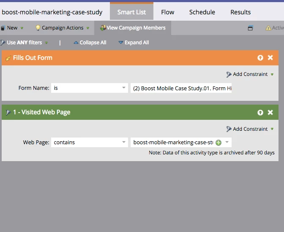The height and width of the screenshot is (232, 284).
Task: Click the Visited Web Page funnel icon
Action: click(x=8, y=112)
